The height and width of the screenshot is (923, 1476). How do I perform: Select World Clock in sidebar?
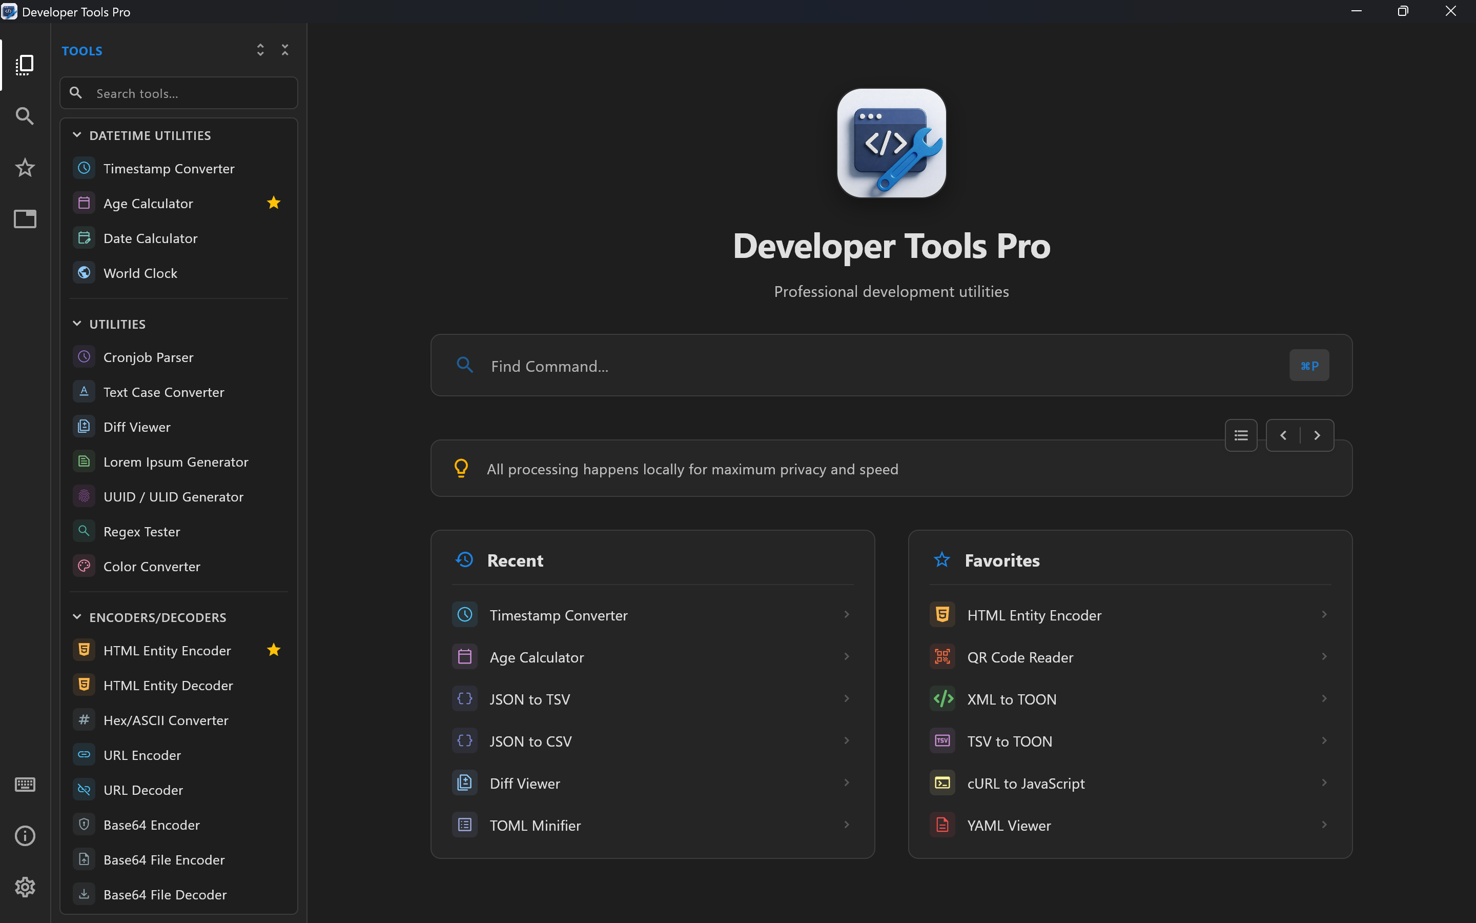178,273
